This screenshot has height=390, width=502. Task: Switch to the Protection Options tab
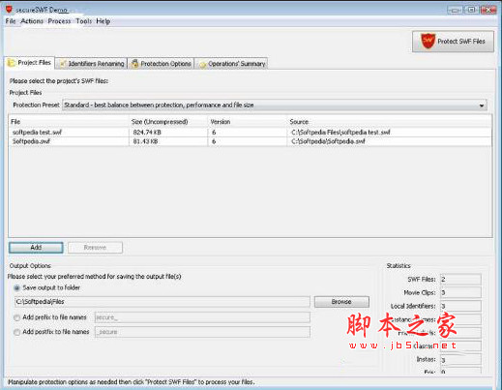point(162,64)
